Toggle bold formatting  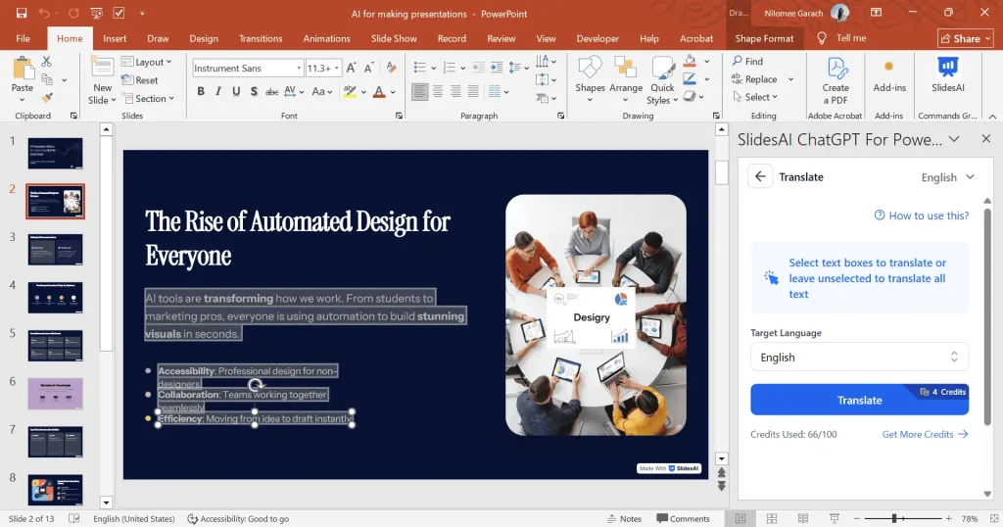pos(201,91)
